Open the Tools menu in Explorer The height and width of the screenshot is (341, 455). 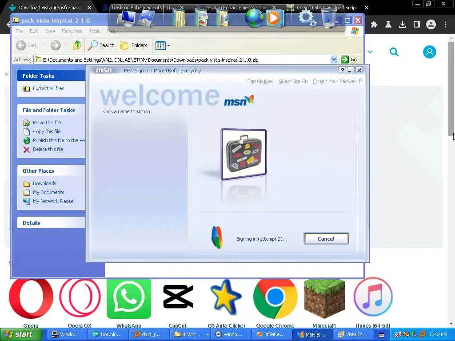coord(95,31)
